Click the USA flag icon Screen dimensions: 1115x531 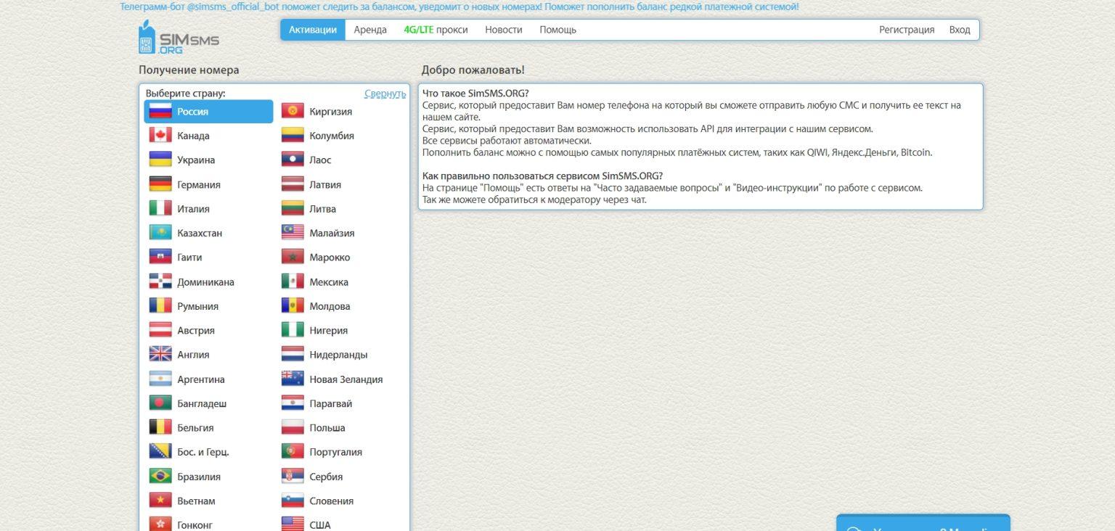[x=291, y=524]
